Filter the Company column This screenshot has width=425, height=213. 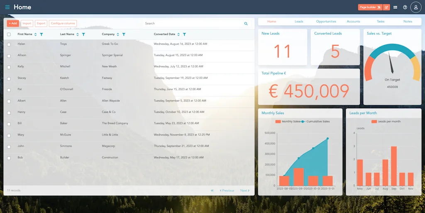click(x=124, y=34)
